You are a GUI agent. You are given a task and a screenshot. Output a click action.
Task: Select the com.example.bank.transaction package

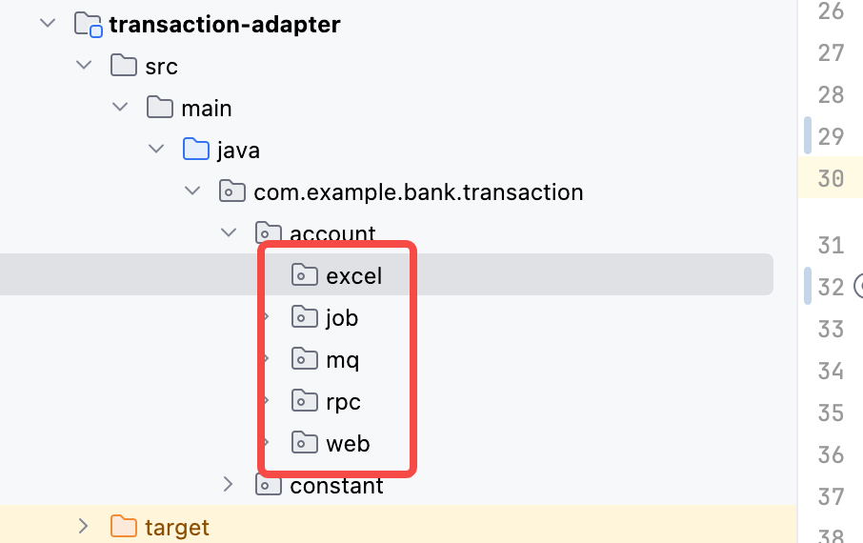[418, 192]
